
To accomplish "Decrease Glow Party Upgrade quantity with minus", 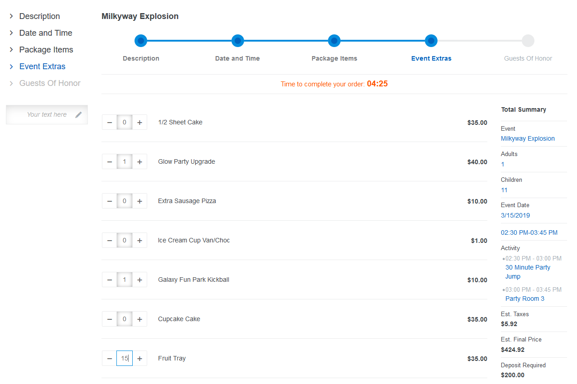I will [110, 162].
